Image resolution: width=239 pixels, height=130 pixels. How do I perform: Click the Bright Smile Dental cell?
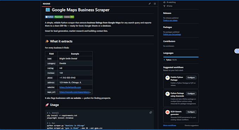75,59
